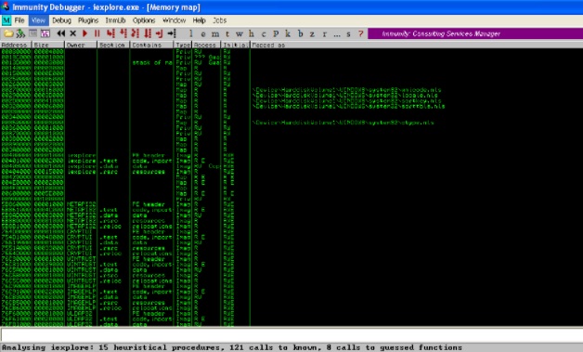
Task: Click the trace over icon
Action: tap(148, 33)
